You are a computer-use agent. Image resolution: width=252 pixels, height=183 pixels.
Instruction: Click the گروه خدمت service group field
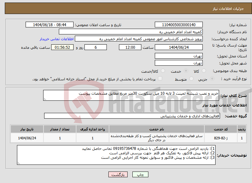click(132, 116)
